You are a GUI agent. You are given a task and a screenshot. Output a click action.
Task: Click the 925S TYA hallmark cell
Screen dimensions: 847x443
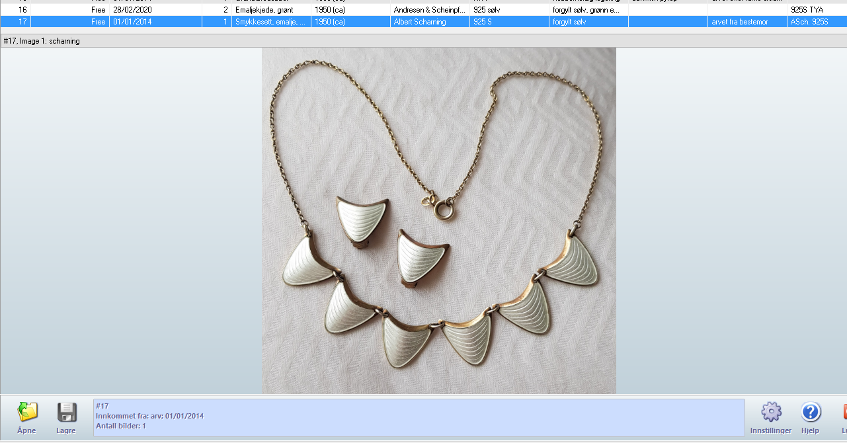[807, 10]
